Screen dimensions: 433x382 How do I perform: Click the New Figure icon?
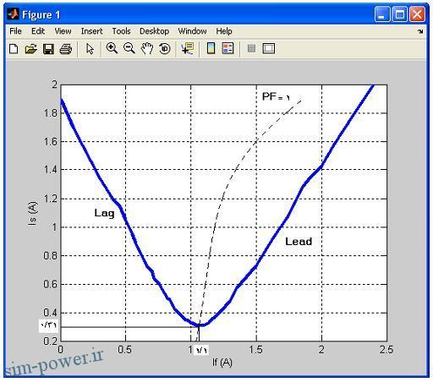14,49
